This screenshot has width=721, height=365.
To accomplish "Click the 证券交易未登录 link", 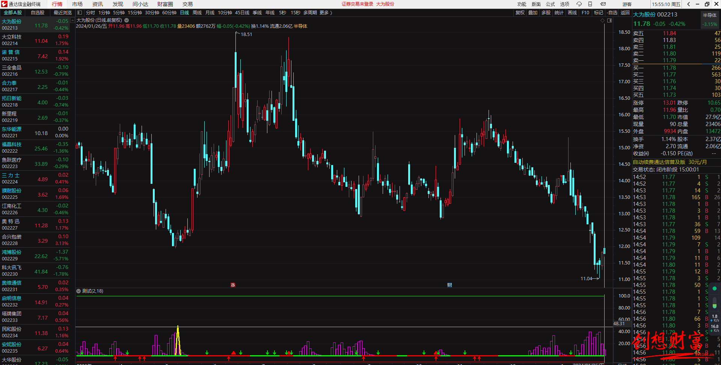I will [357, 4].
